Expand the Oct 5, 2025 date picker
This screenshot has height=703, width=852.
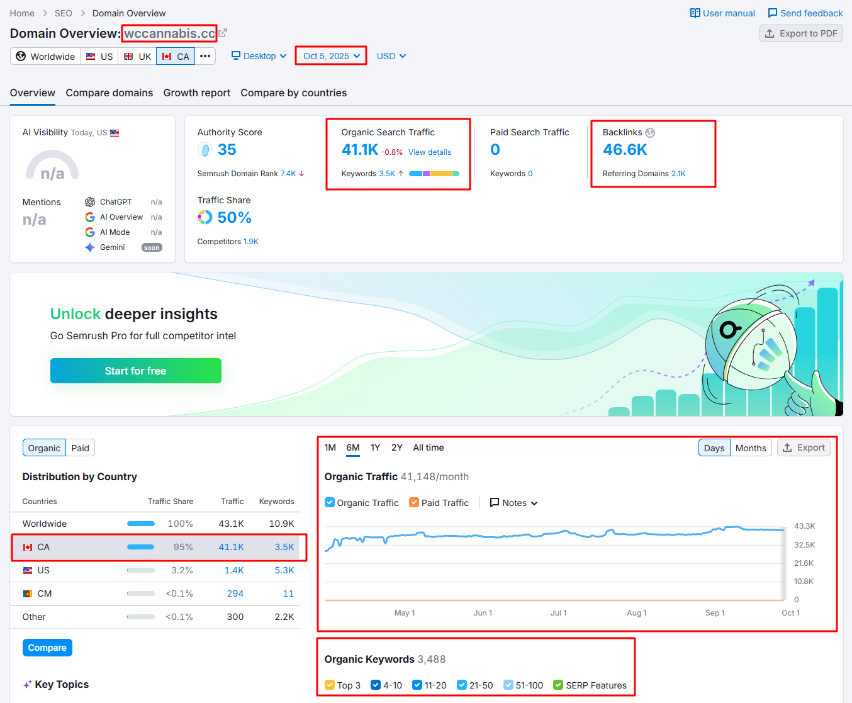tap(331, 56)
